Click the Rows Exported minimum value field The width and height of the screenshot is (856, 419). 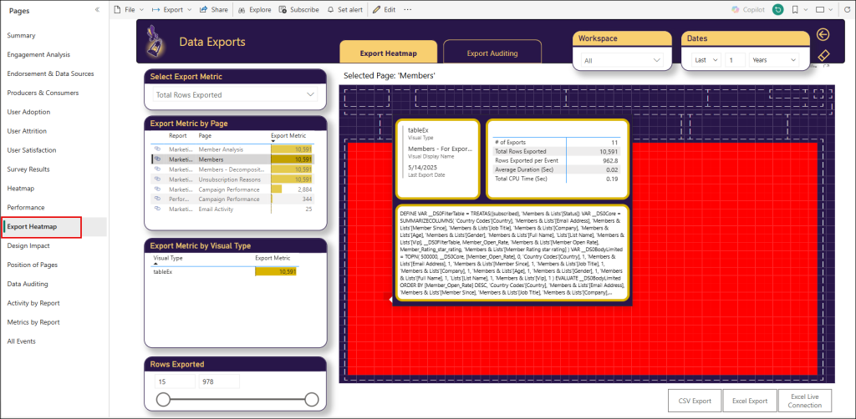point(173,381)
